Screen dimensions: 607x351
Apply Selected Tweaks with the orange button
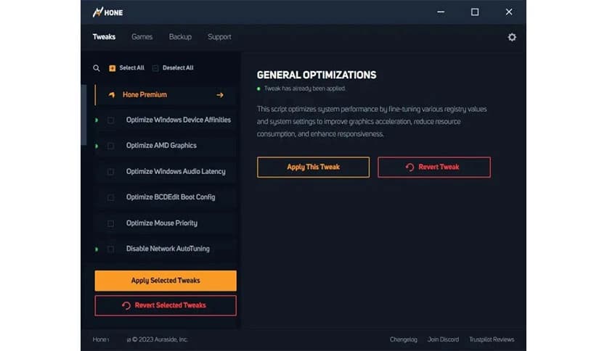pyautogui.click(x=166, y=281)
